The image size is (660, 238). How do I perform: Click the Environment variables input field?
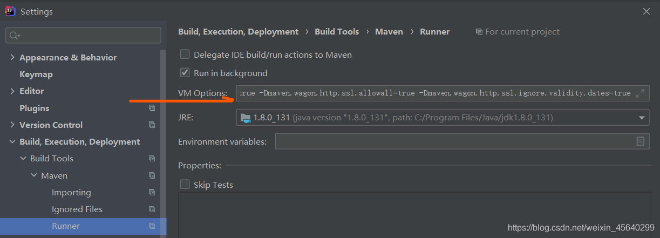462,141
